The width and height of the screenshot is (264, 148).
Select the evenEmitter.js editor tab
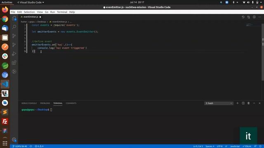tap(31, 17)
